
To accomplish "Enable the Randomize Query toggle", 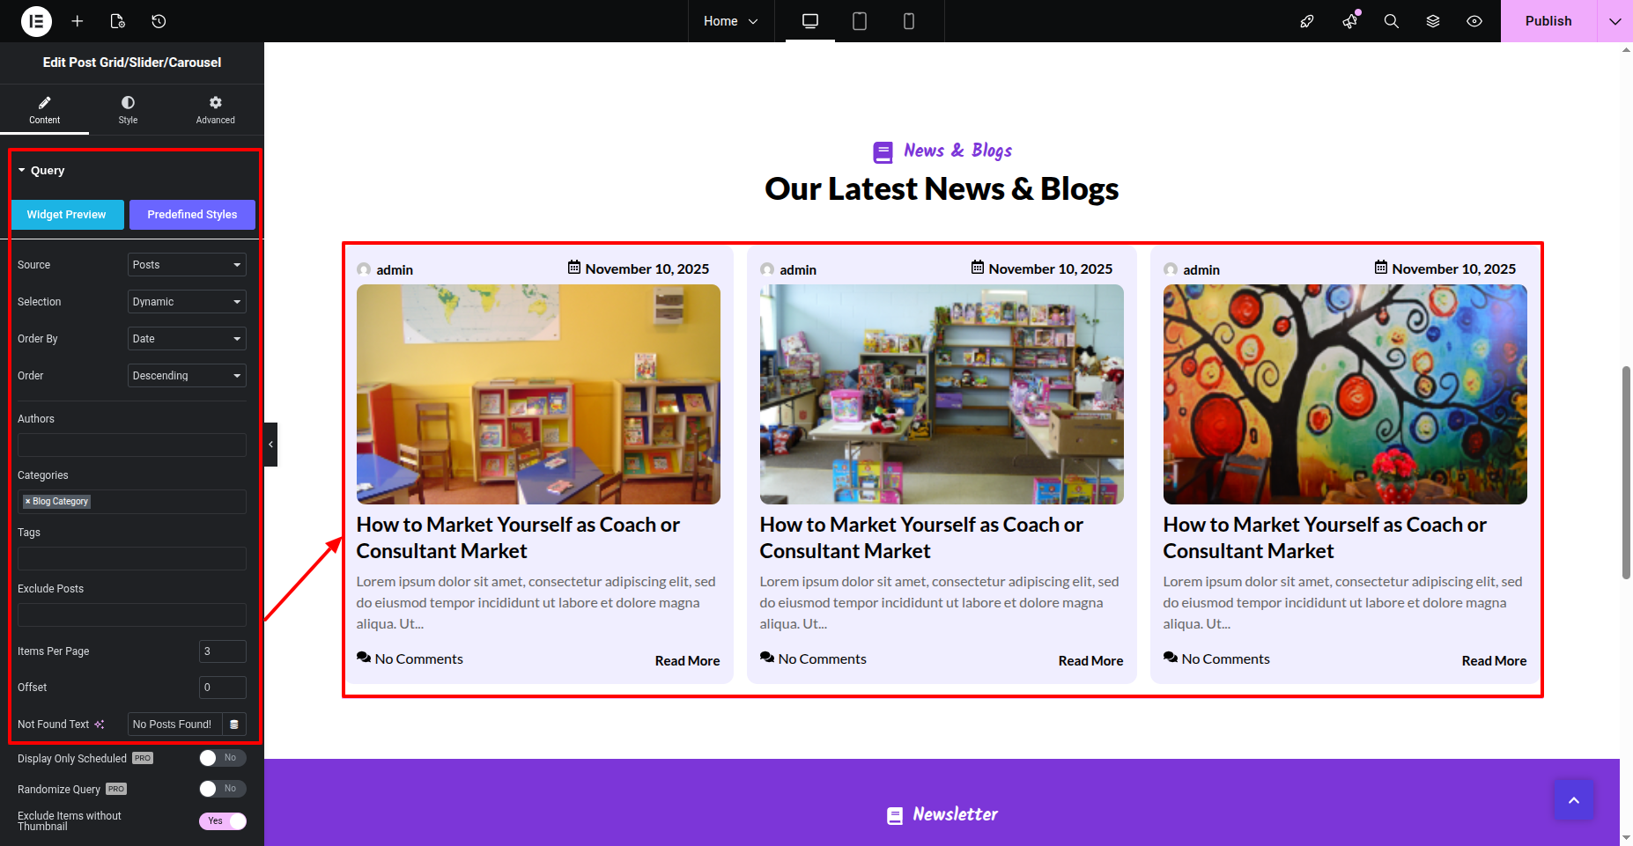I will tap(222, 789).
